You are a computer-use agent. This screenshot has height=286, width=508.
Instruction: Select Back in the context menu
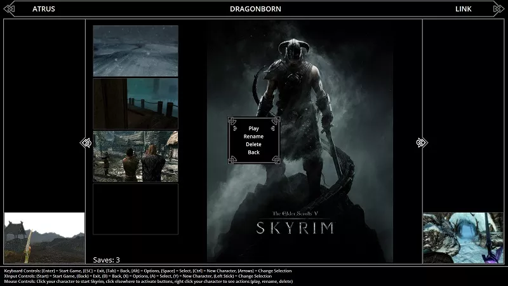(253, 152)
